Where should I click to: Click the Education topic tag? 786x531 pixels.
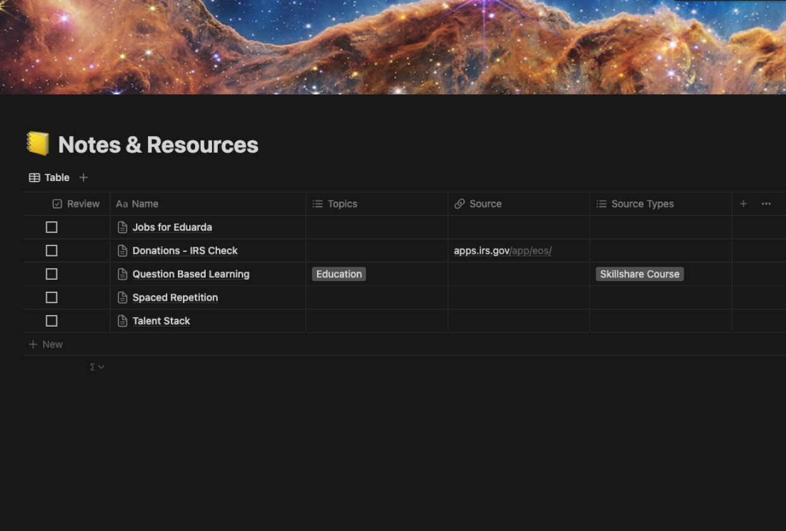[x=339, y=274]
